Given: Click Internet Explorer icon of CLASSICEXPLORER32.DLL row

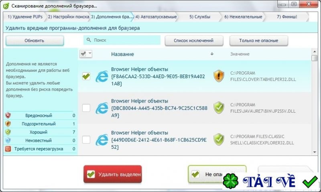Looking at the screenshot, I should tap(102, 140).
